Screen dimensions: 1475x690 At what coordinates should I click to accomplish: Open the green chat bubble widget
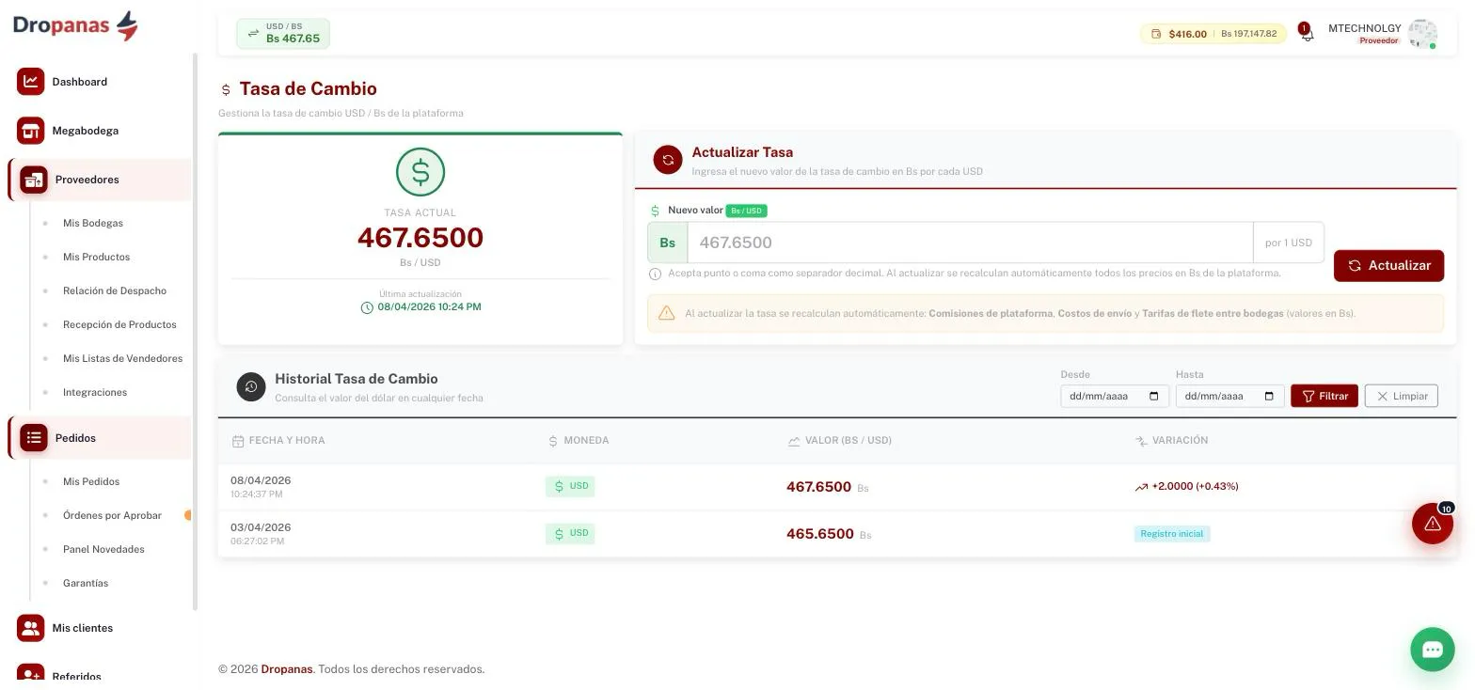point(1433,650)
